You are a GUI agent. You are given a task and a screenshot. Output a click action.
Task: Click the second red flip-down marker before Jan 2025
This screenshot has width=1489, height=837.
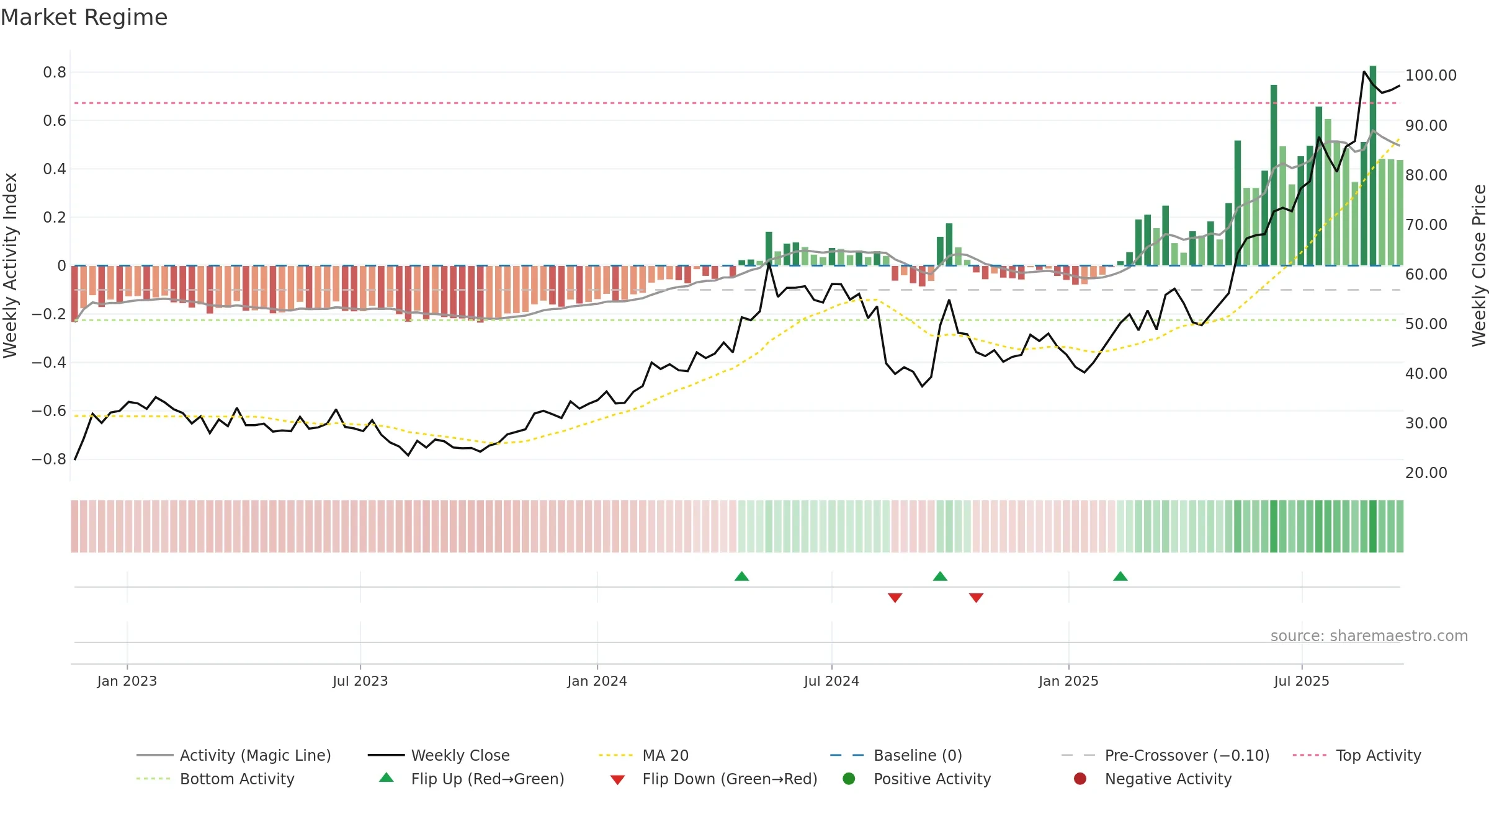976,598
